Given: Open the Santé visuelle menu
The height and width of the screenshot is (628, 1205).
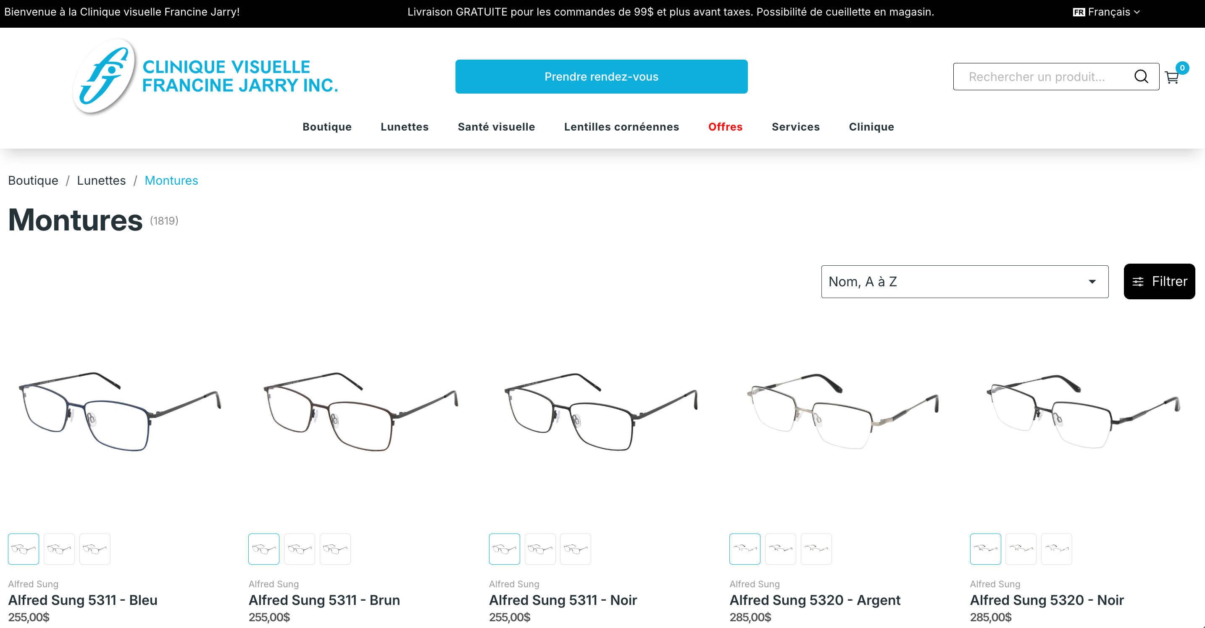Looking at the screenshot, I should pos(496,127).
